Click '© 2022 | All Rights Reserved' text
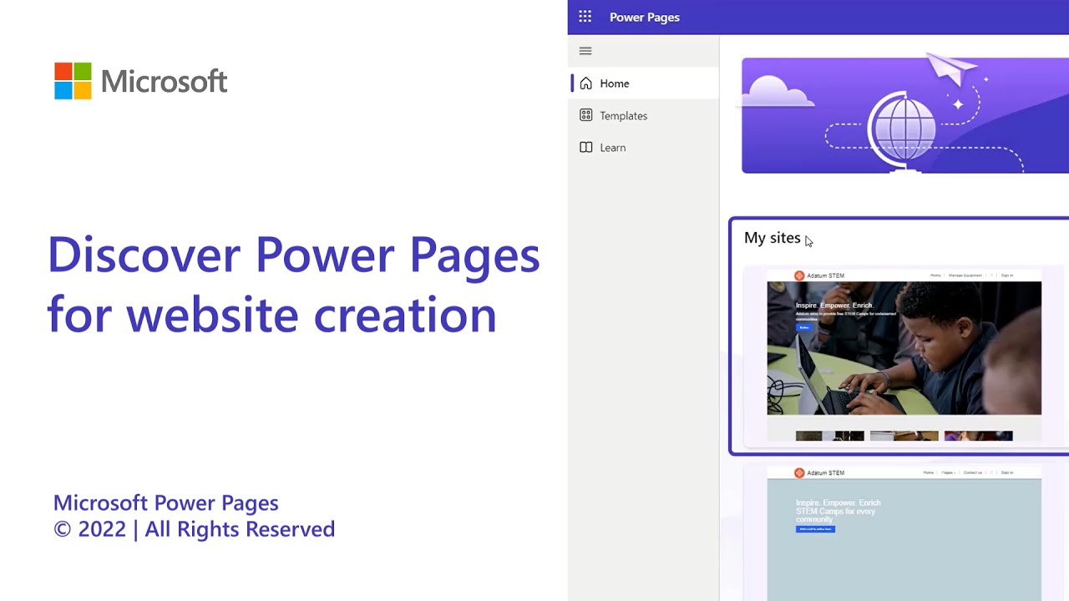Image resolution: width=1069 pixels, height=601 pixels. (194, 529)
